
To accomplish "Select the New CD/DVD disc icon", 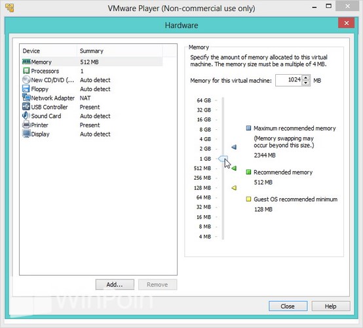I will [26, 79].
